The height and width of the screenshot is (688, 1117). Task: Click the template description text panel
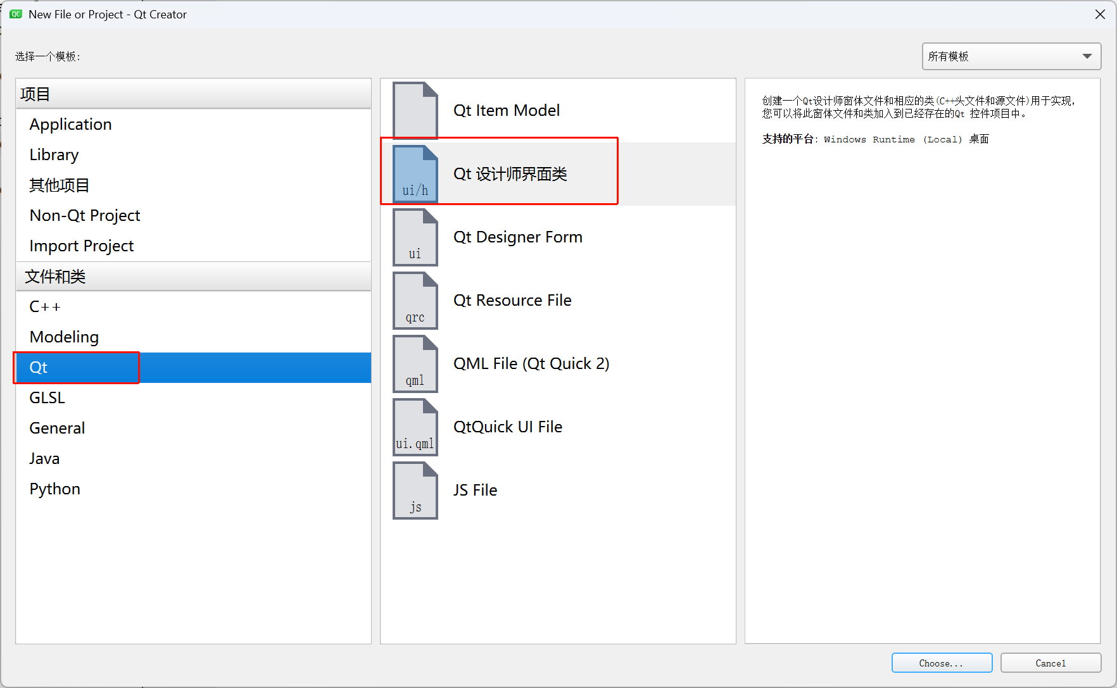click(923, 361)
